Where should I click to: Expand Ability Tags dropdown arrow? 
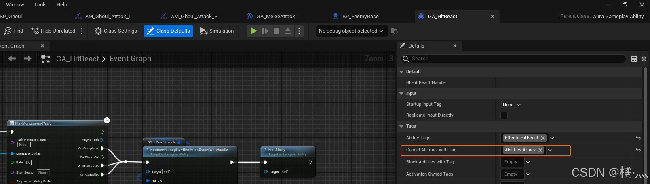click(552, 138)
